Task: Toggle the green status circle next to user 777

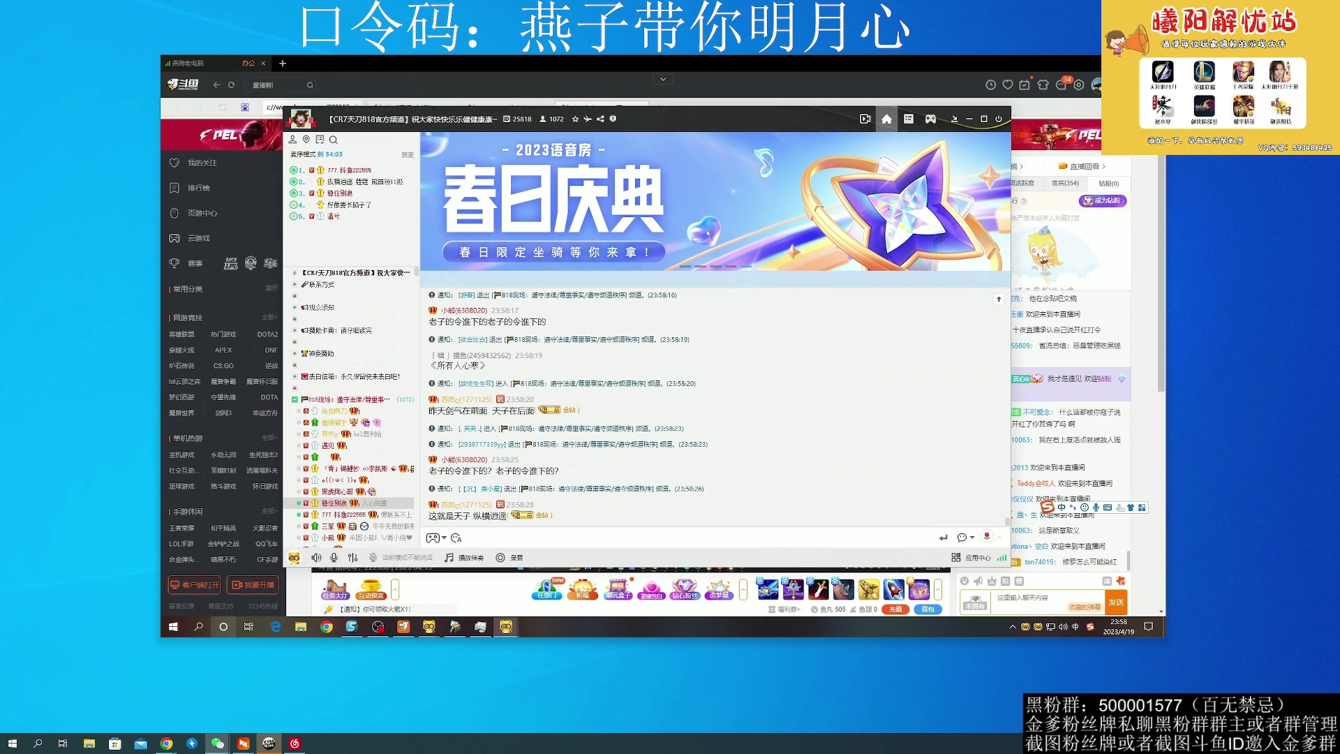Action: [293, 170]
